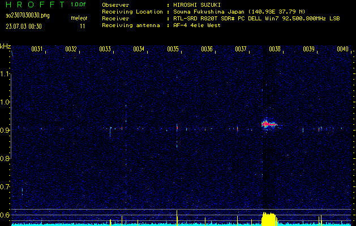
Task: Click the observer name HIROSHI SUZUKI
Action: 195,5
